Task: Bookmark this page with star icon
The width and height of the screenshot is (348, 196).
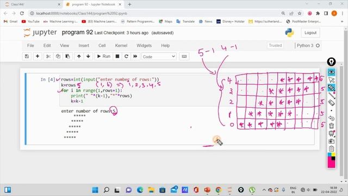Action: (300, 13)
